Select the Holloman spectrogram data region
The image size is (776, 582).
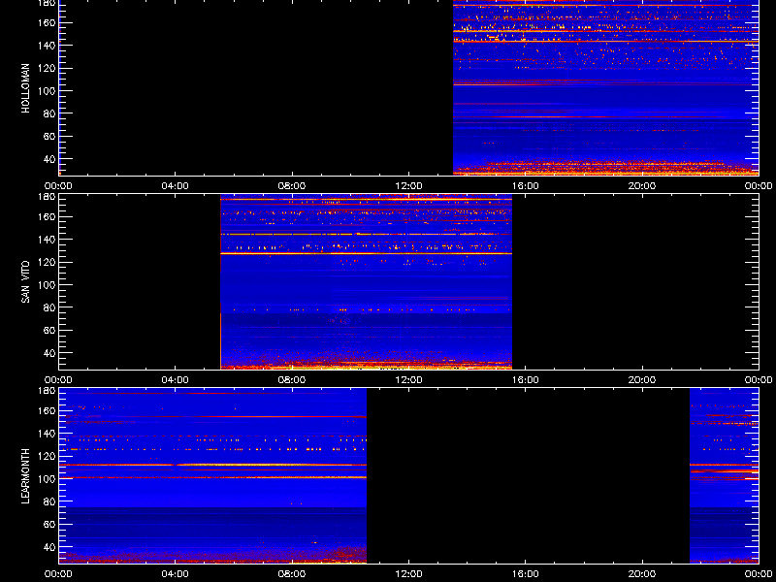click(x=605, y=87)
